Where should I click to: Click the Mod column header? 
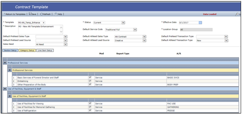pos(101,53)
